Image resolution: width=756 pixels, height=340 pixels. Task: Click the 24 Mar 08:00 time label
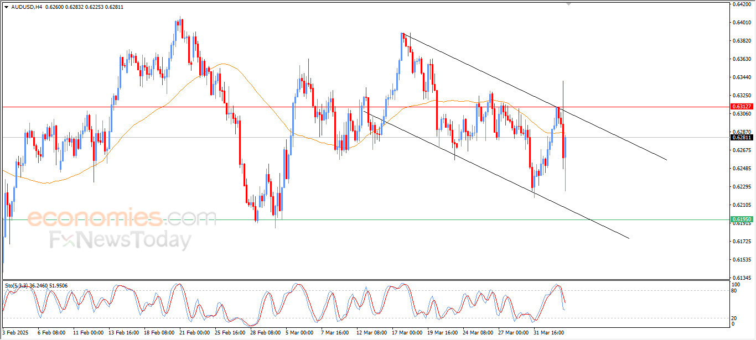pos(478,333)
